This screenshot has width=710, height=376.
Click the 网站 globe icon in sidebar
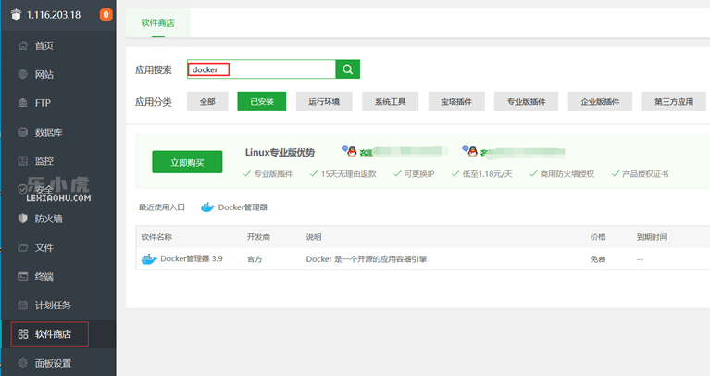click(22, 74)
